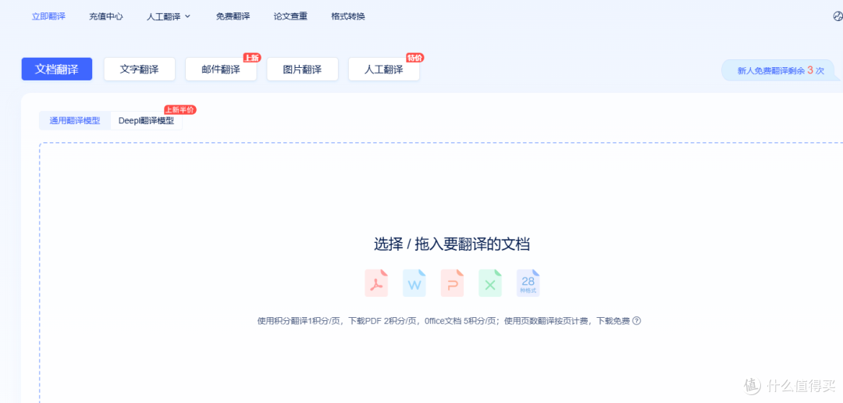Select the 人工翻译 button with 特价 badge
Viewport: 843px width, 403px height.
click(384, 70)
